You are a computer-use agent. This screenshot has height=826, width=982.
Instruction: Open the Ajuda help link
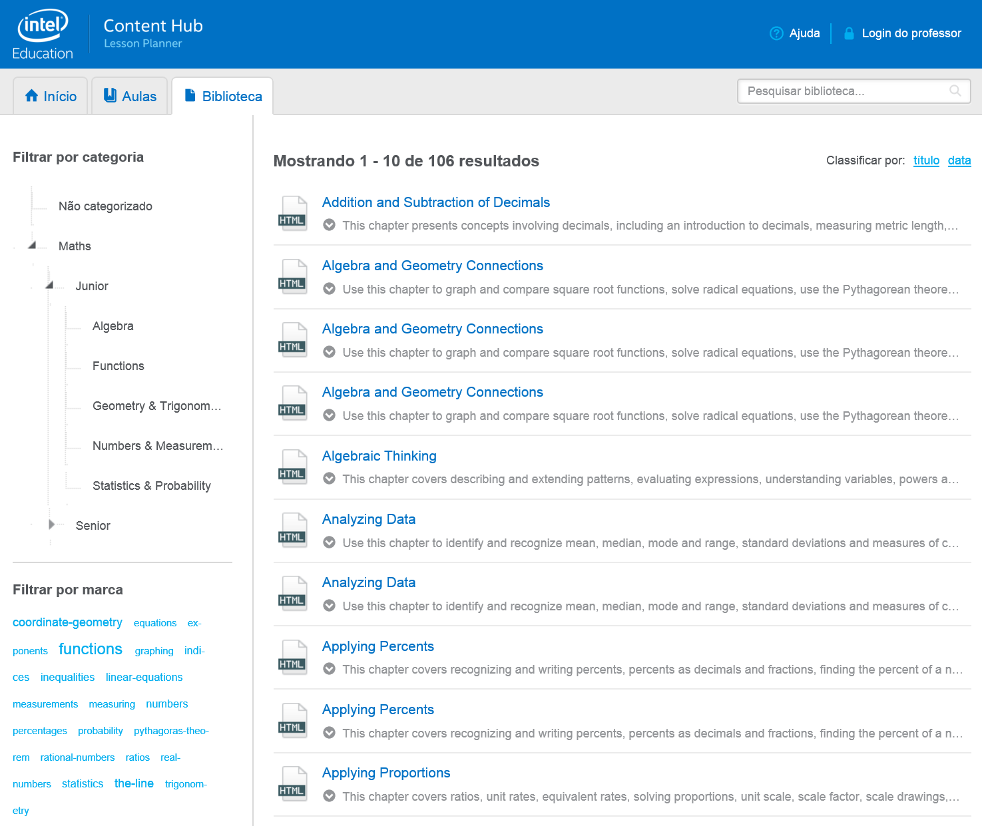tap(804, 33)
